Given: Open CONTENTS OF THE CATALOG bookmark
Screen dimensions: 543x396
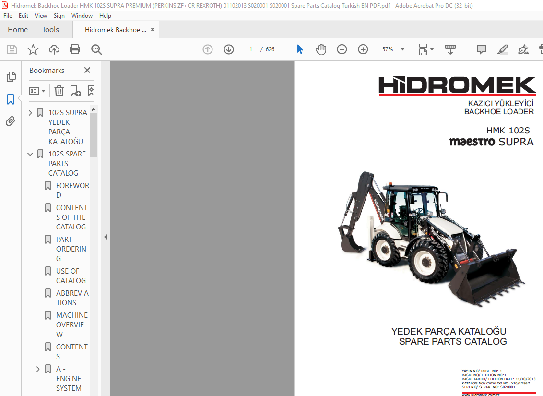Looking at the screenshot, I should click(x=71, y=217).
